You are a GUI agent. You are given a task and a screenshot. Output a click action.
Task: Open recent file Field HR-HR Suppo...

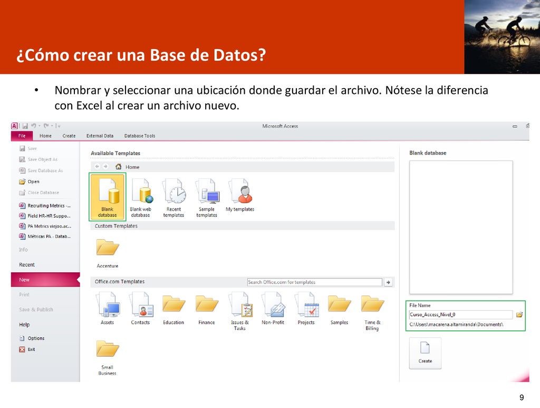coord(45,216)
